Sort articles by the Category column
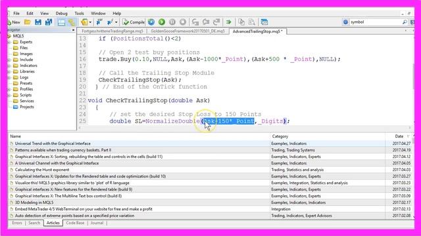This screenshot has width=421, height=236. tap(328, 136)
